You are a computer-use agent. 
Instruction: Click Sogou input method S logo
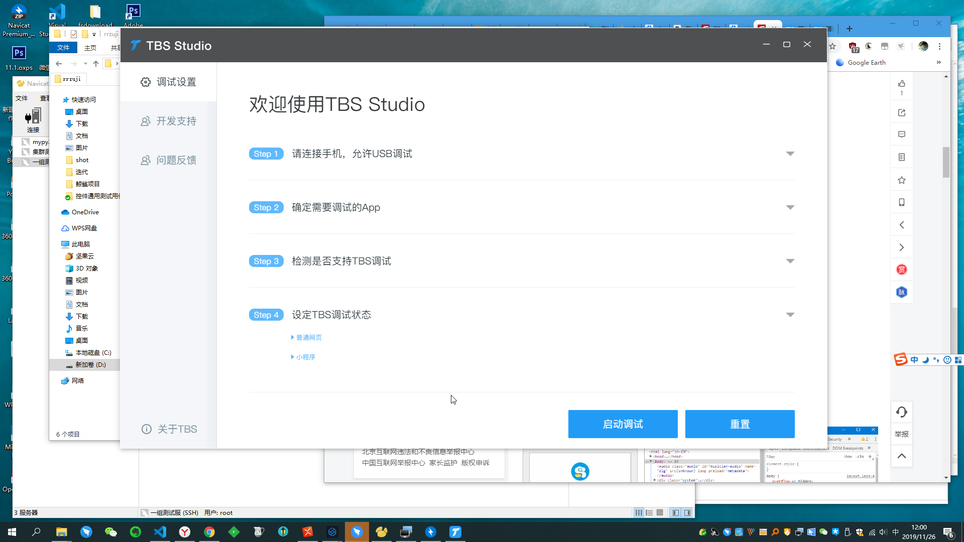[901, 359]
